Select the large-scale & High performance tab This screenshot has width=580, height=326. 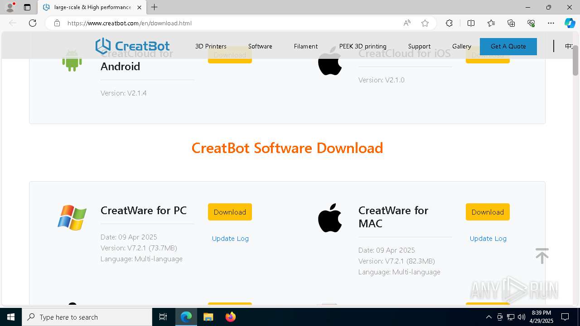(x=92, y=7)
